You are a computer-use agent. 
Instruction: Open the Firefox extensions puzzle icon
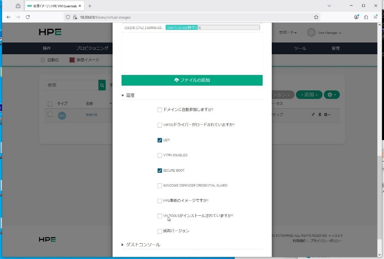pos(366,17)
